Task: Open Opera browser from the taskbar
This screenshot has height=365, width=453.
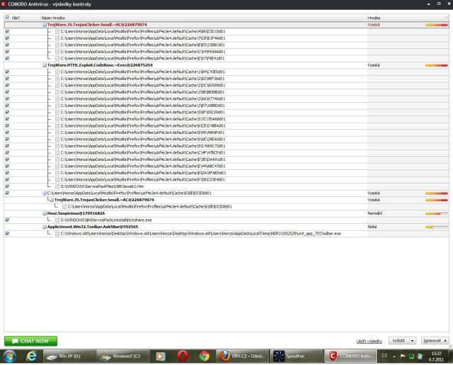Action: point(182,356)
